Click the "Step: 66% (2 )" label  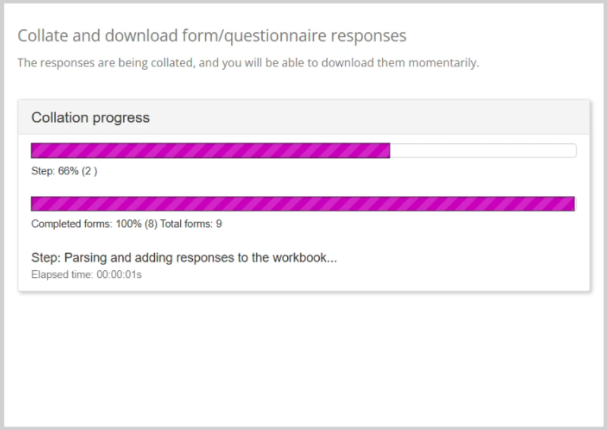(x=64, y=171)
